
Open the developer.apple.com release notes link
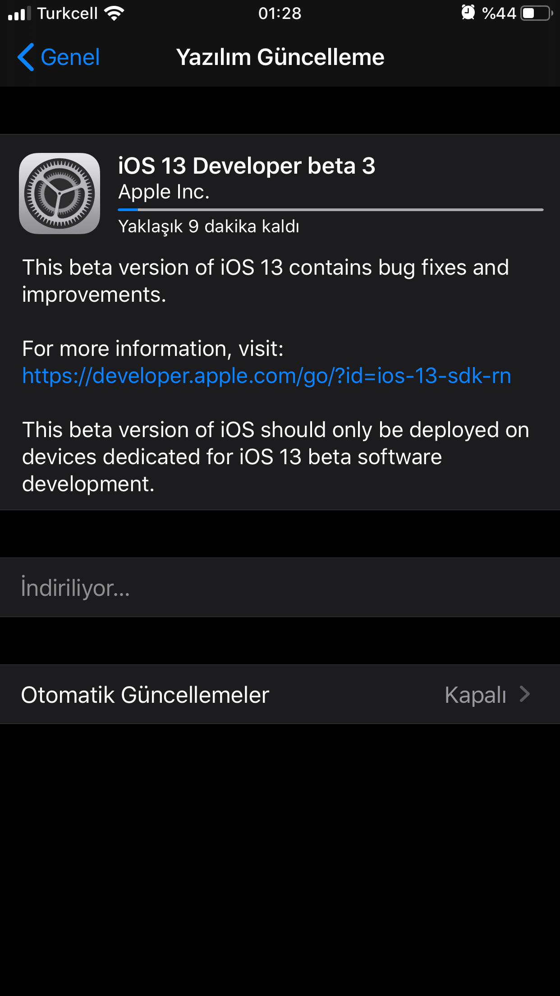click(x=266, y=376)
